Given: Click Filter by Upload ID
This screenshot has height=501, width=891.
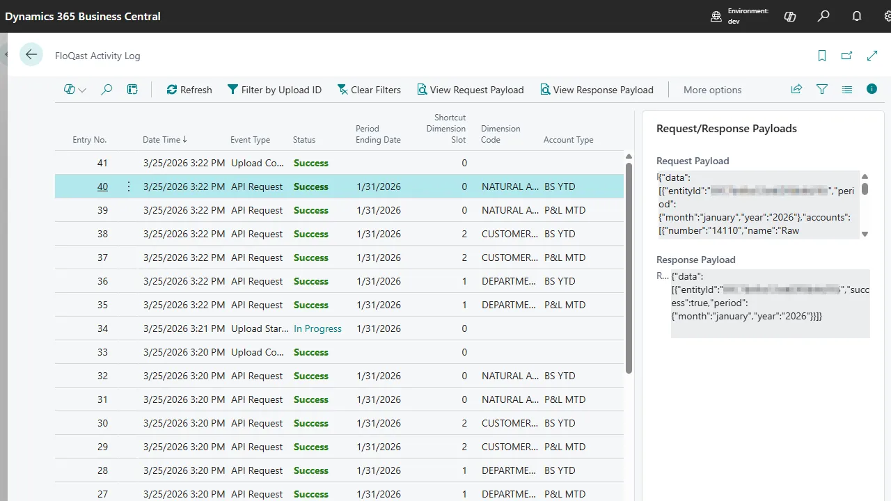Looking at the screenshot, I should (x=275, y=90).
